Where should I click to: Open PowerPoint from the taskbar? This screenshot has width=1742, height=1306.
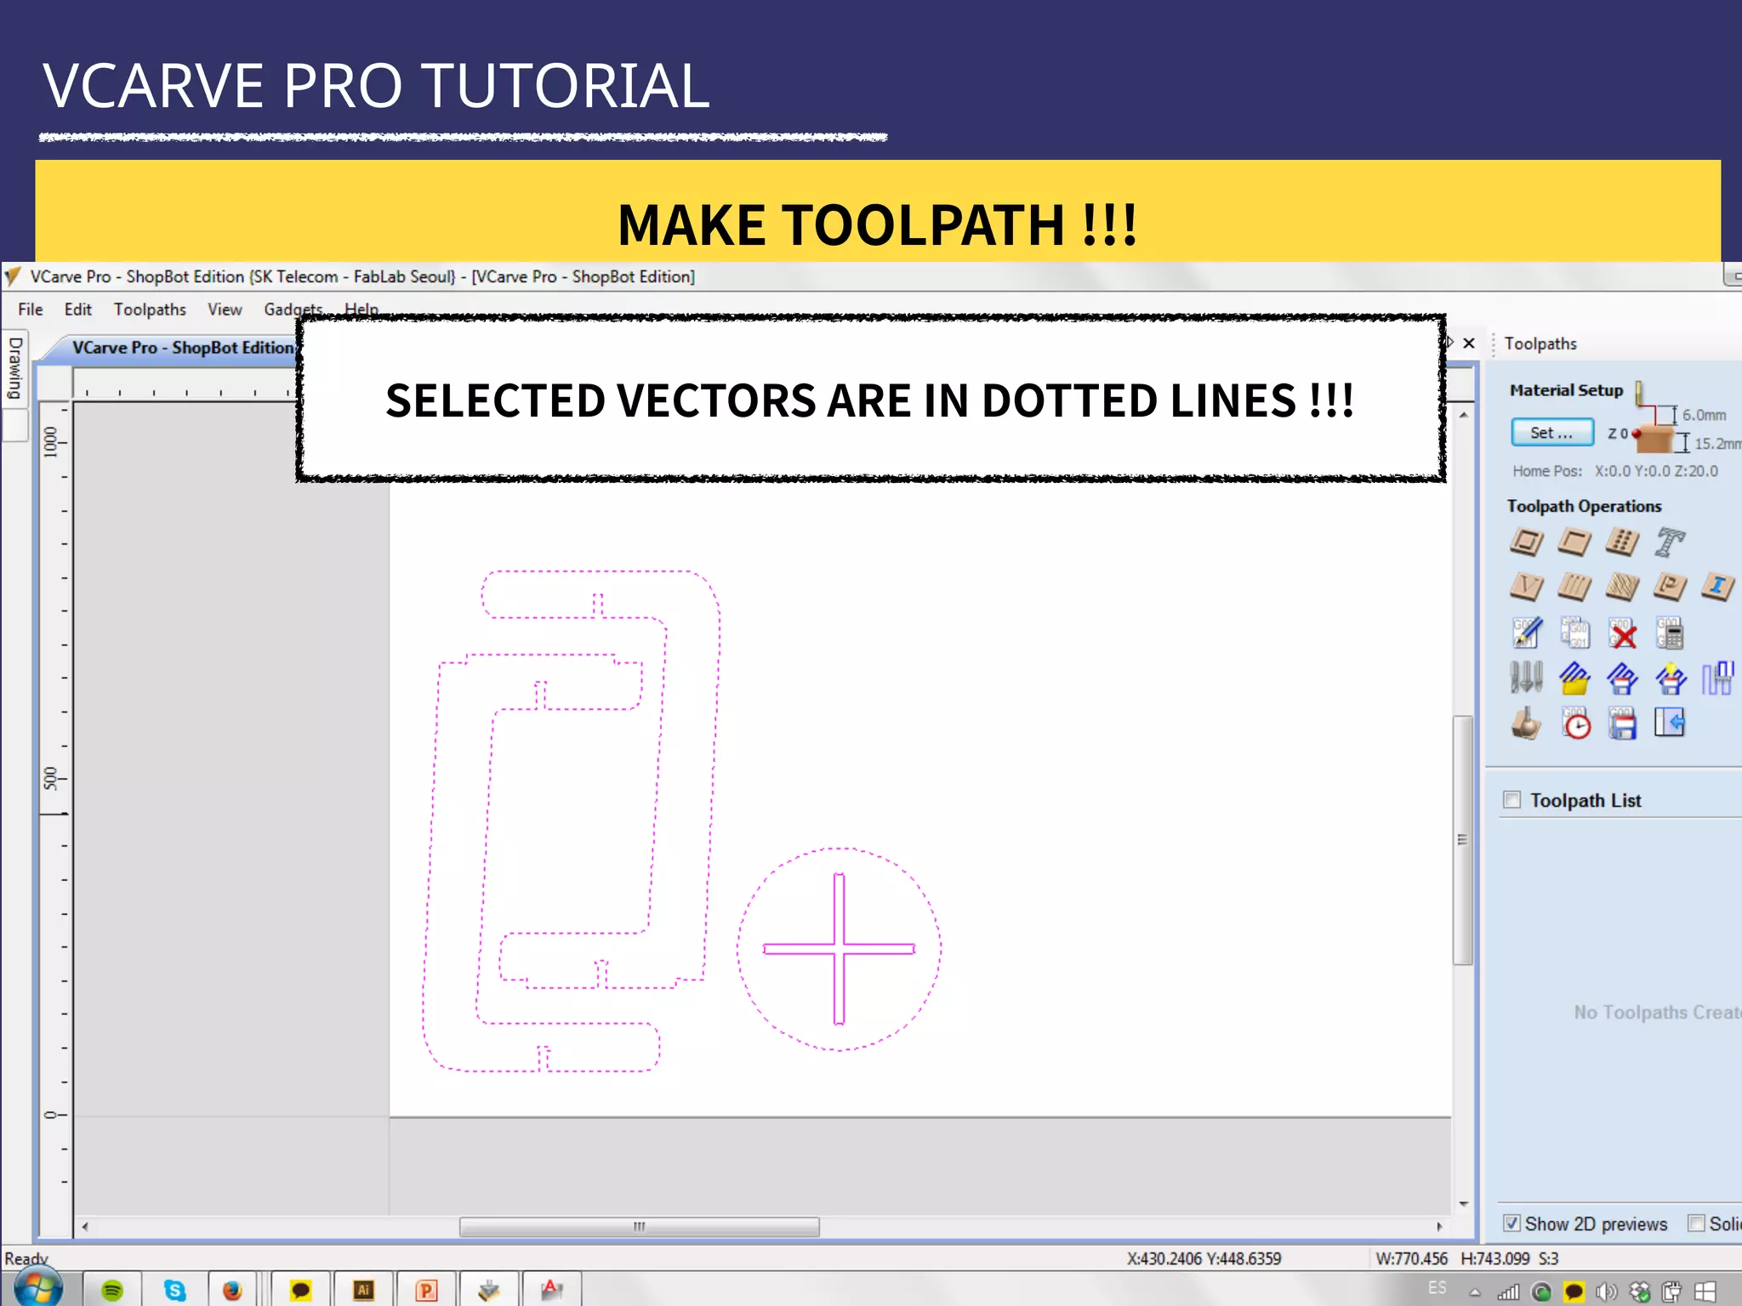coord(426,1291)
